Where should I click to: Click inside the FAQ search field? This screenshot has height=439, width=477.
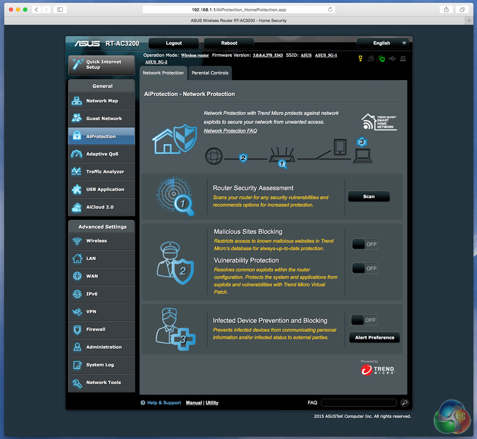[359, 403]
